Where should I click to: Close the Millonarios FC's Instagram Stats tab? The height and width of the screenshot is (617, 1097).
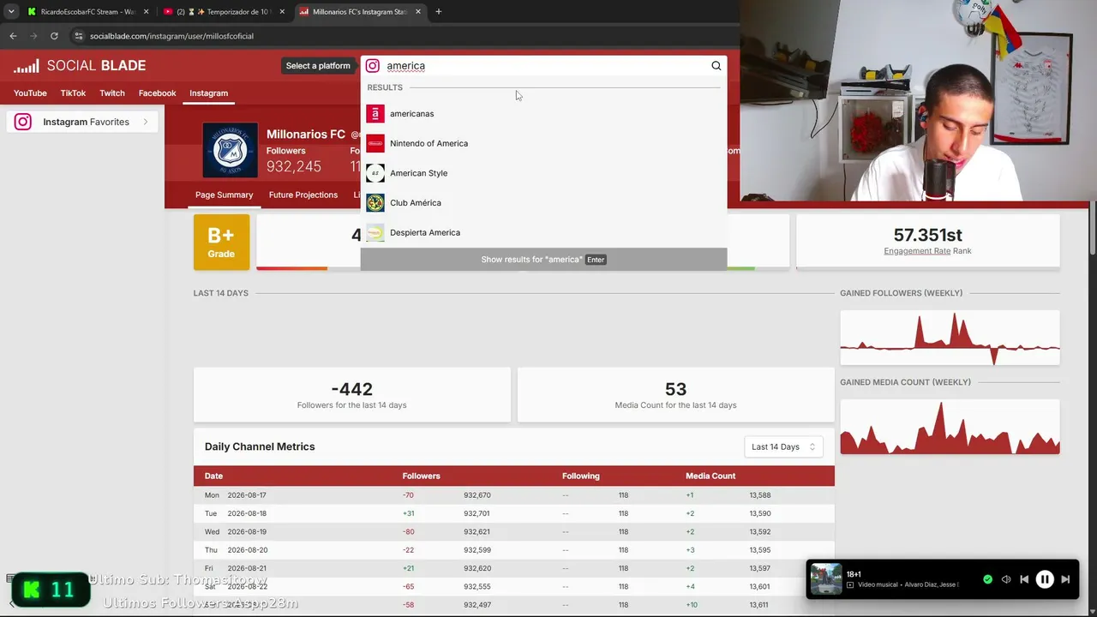[x=418, y=12]
